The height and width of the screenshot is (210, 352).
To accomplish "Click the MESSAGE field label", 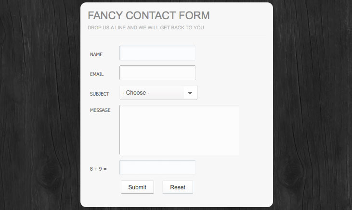I will tap(100, 110).
